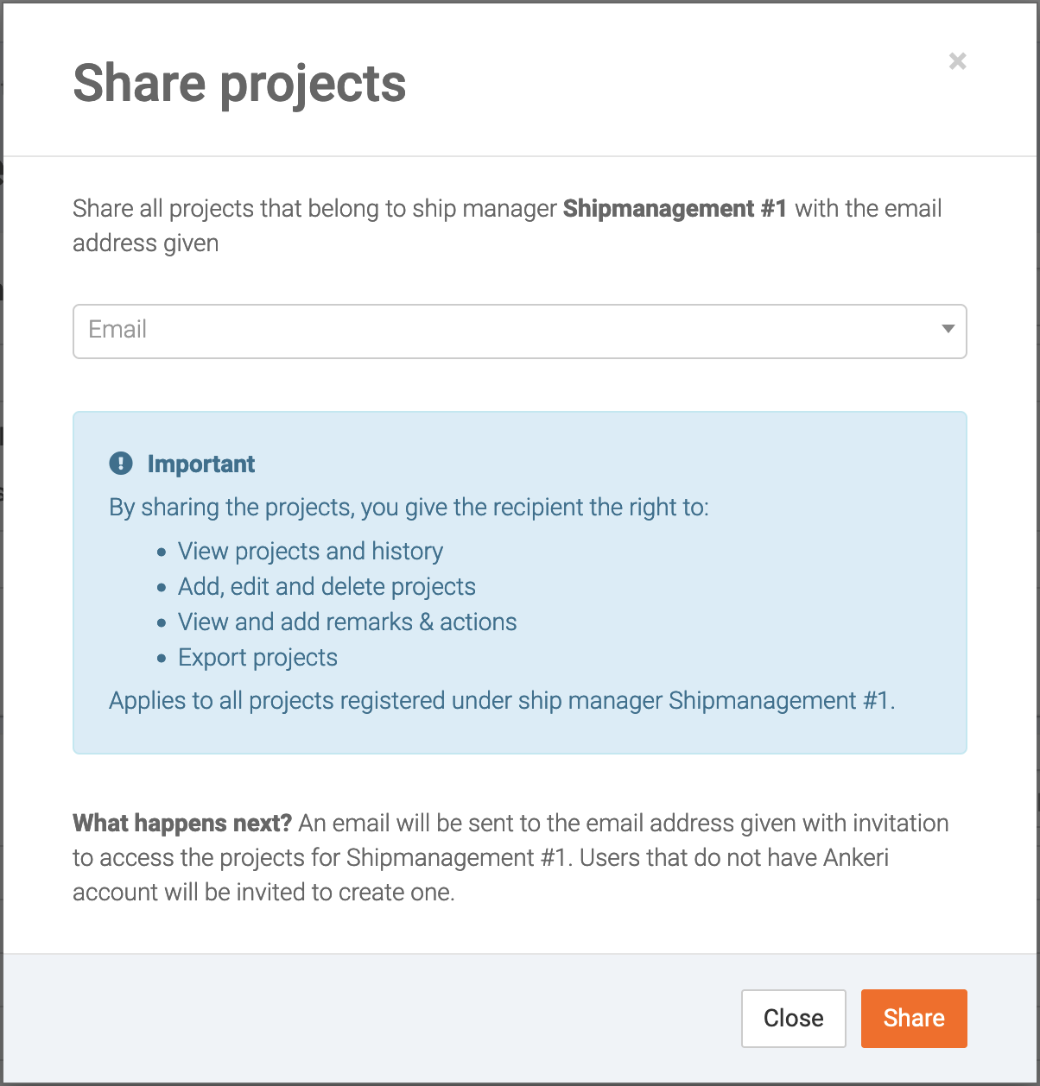Click the bold Important heading text
1040x1086 pixels.
[201, 464]
